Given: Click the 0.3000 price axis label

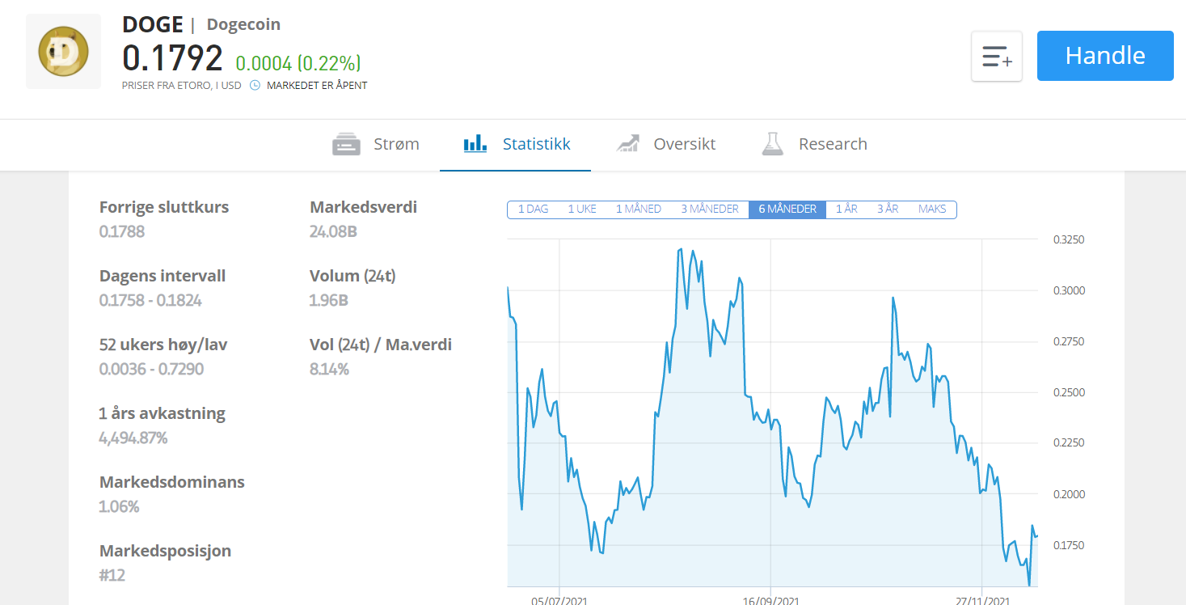Looking at the screenshot, I should coord(1069,290).
